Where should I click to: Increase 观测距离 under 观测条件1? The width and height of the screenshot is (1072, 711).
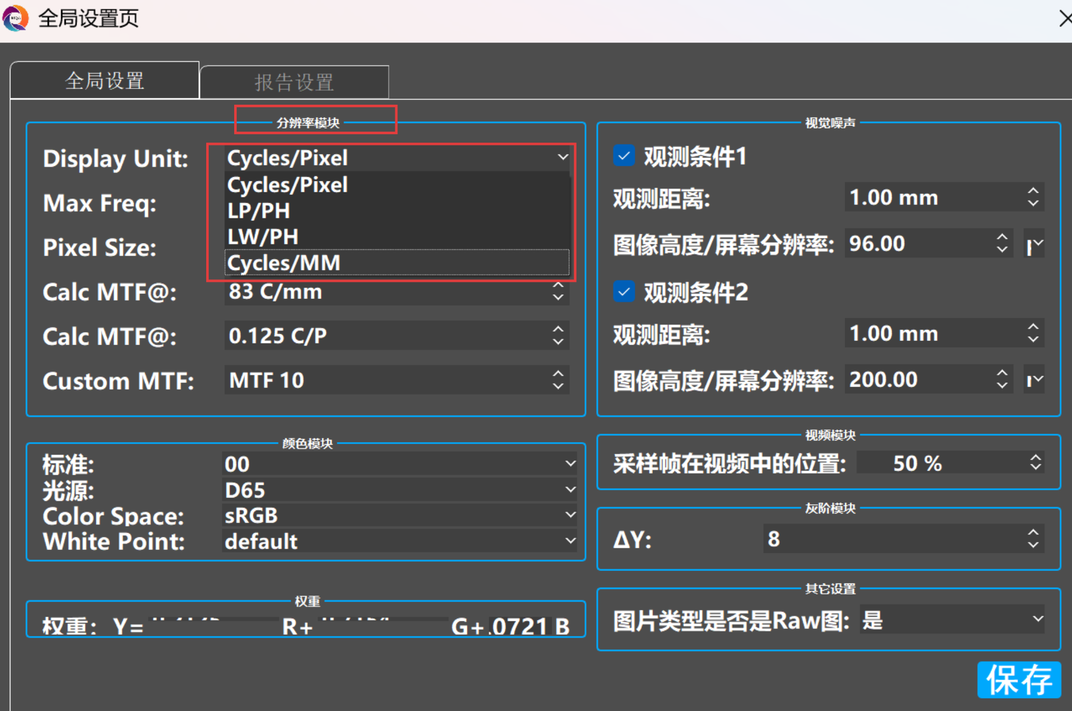(1033, 191)
